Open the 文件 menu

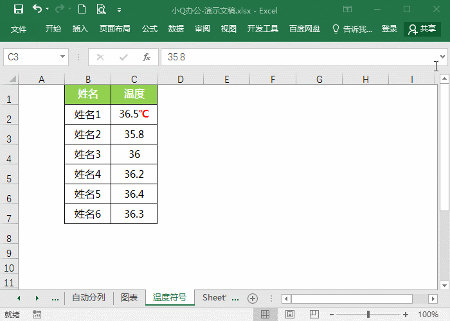19,29
